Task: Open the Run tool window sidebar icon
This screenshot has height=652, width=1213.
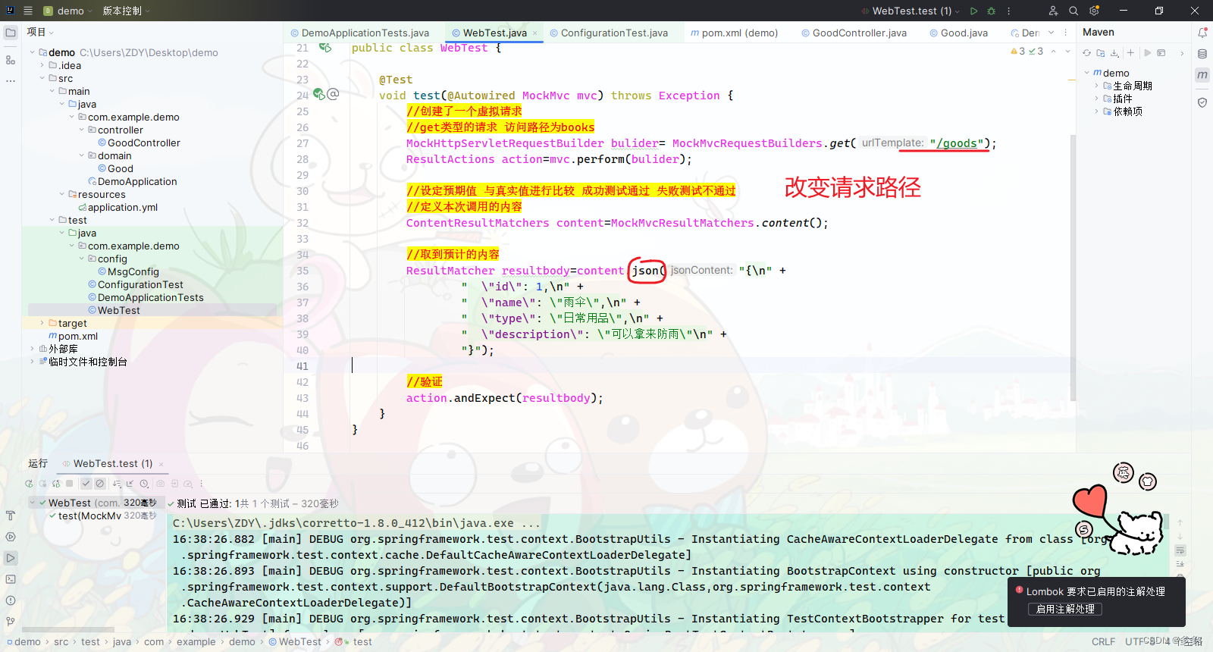Action: click(x=11, y=558)
